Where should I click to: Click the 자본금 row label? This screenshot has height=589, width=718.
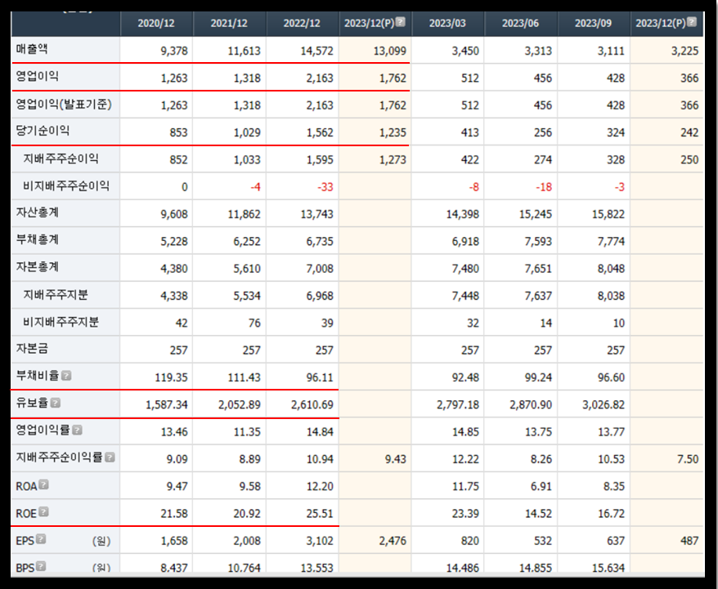pos(32,349)
